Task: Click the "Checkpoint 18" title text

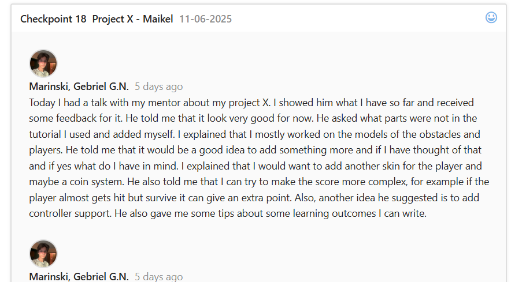Action: 53,19
